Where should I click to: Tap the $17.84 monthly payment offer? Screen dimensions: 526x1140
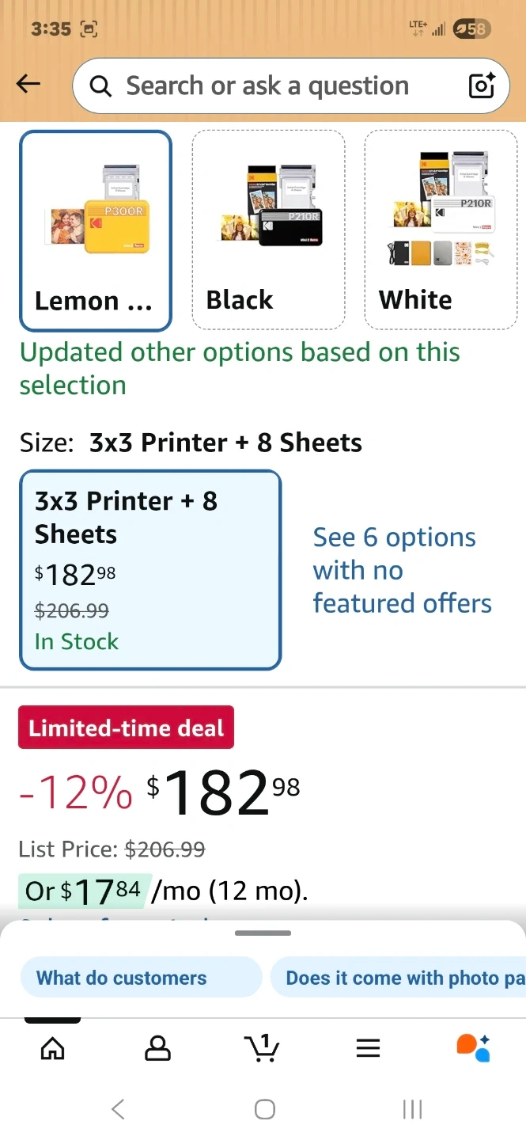pos(82,891)
